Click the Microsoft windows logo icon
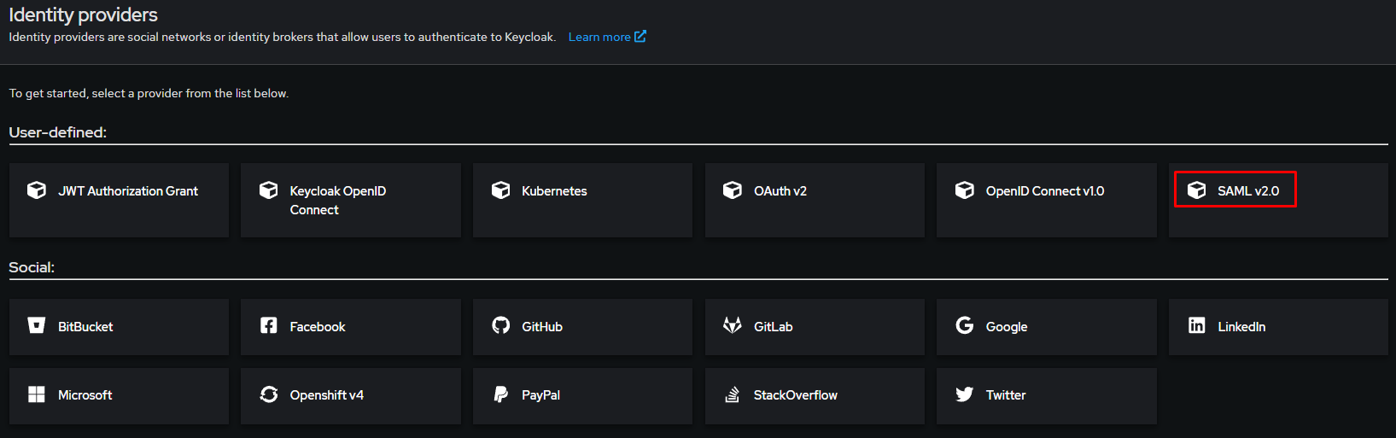Viewport: 1396px width, 438px height. pos(37,394)
